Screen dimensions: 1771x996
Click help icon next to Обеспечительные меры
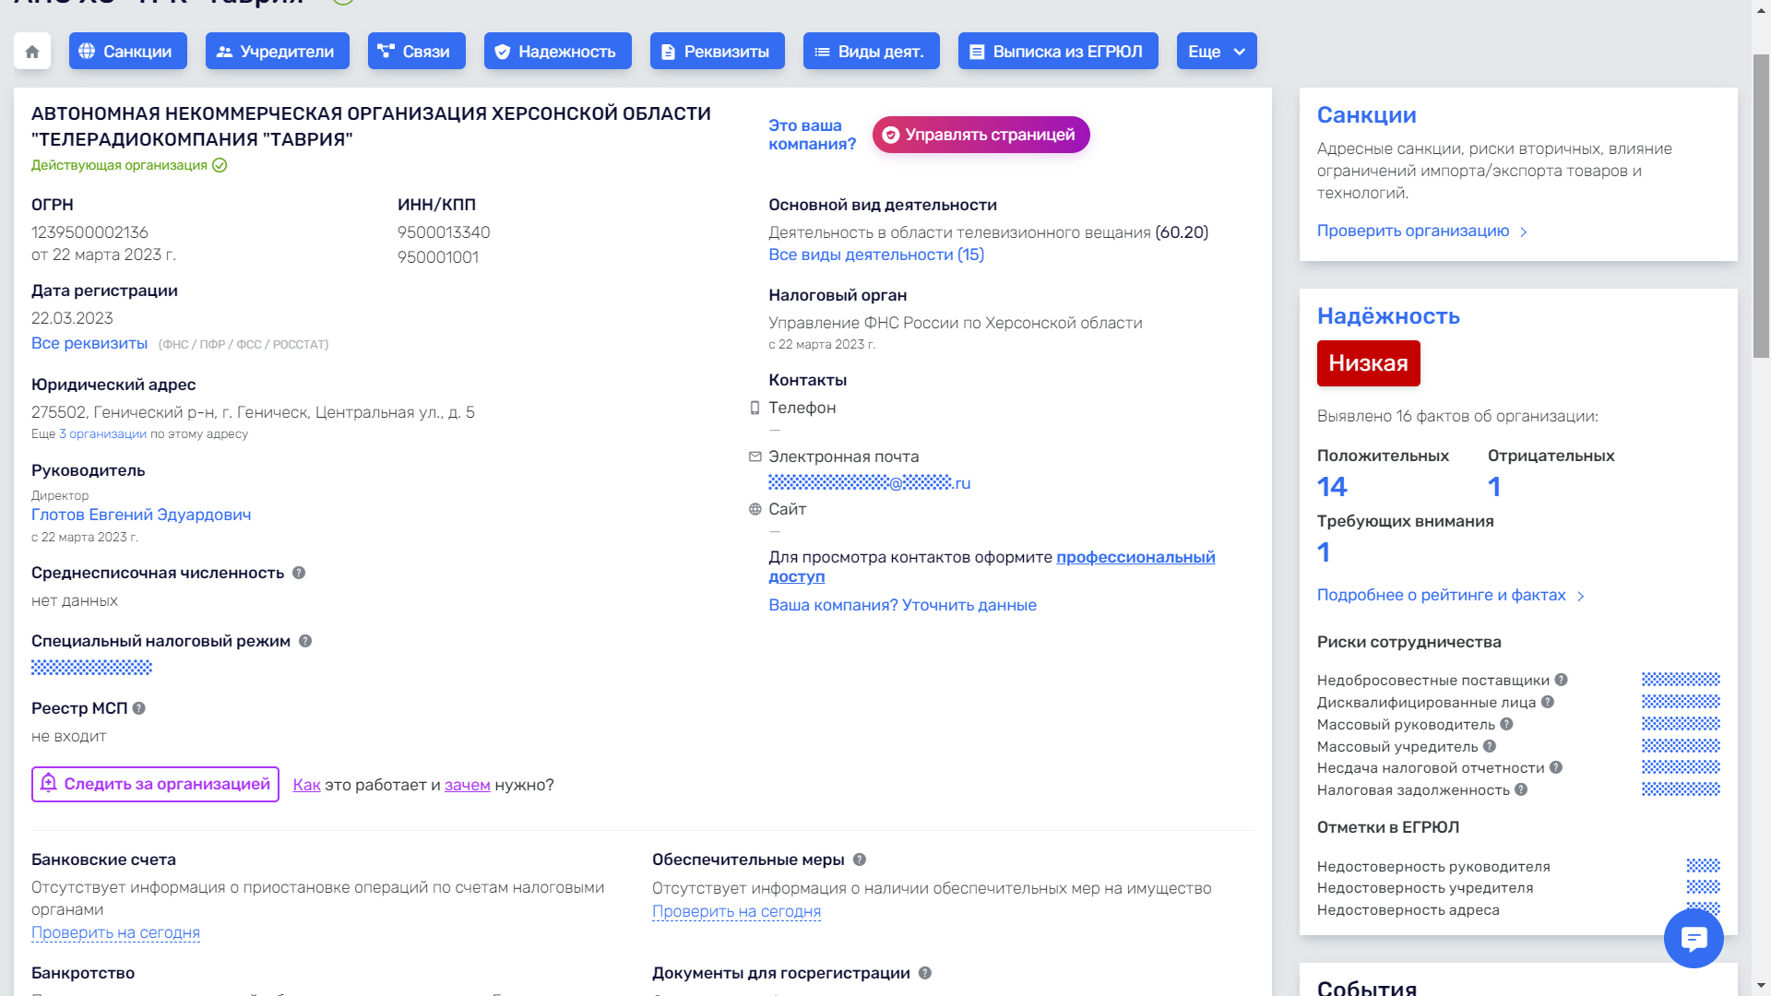[860, 860]
